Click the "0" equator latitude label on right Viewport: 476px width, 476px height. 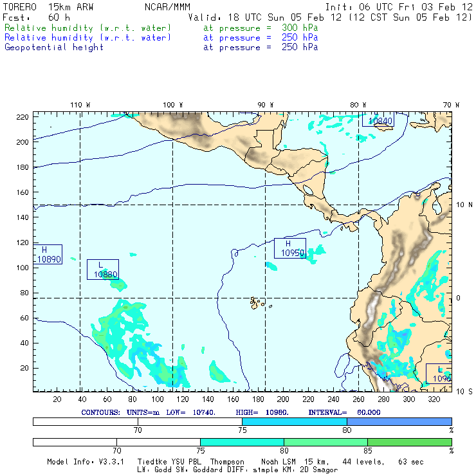tap(459, 298)
